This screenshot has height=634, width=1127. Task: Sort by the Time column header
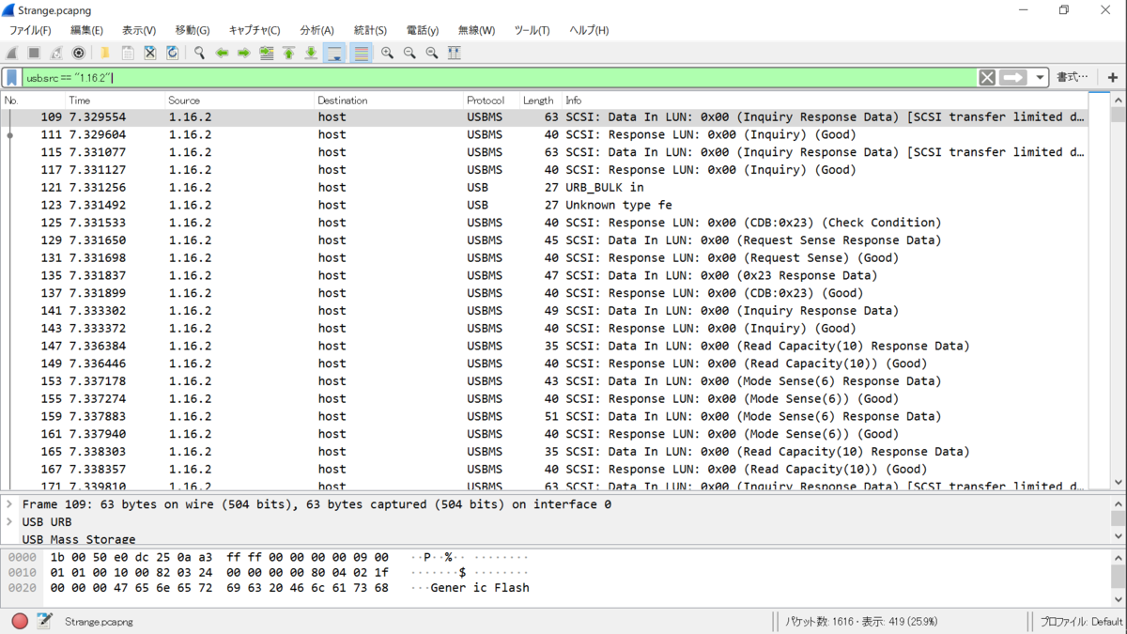point(115,101)
